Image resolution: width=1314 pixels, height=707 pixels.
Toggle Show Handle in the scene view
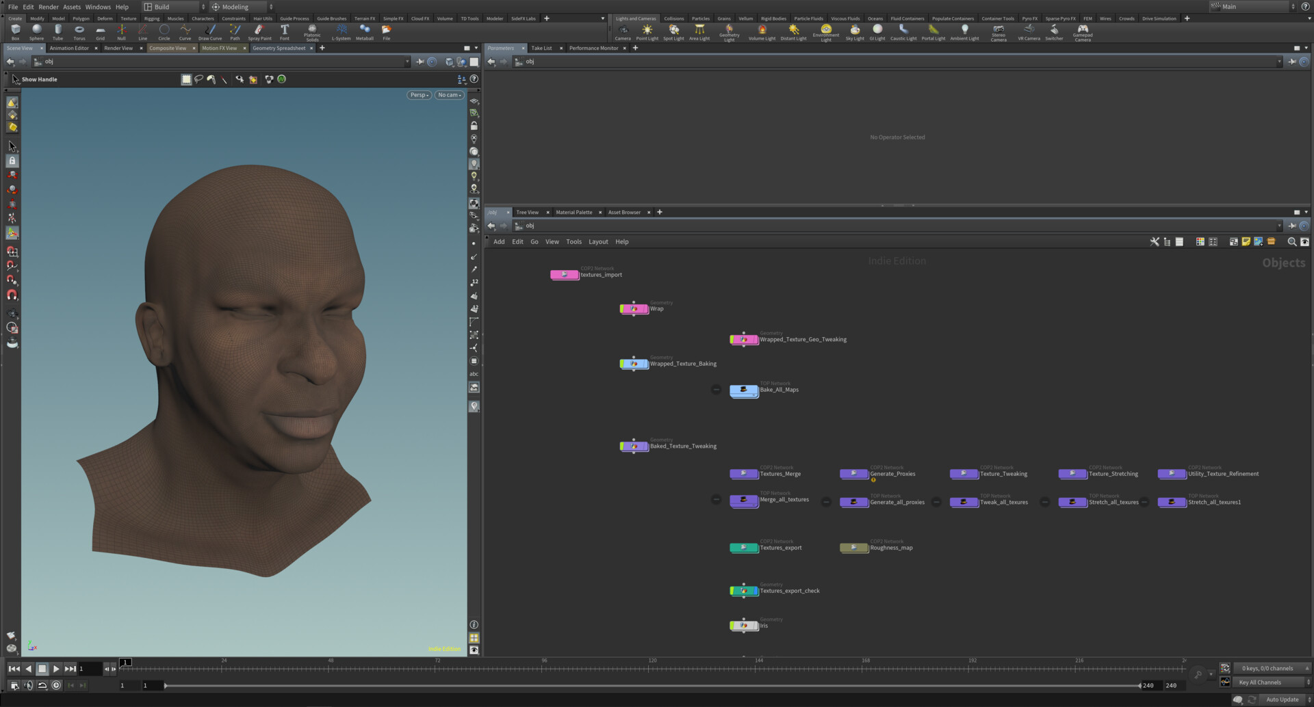[38, 79]
